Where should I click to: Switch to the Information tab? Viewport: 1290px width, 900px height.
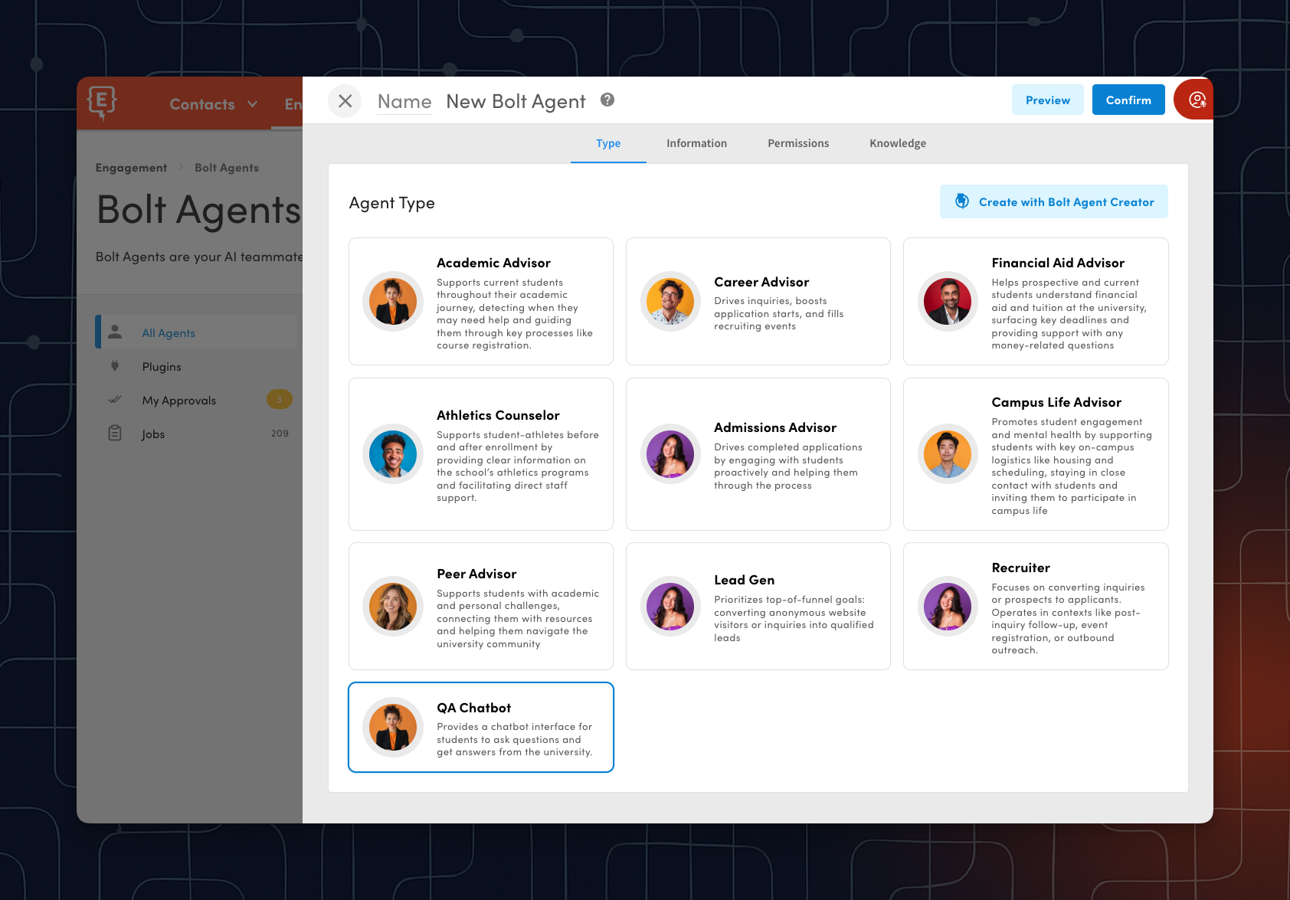coord(696,143)
